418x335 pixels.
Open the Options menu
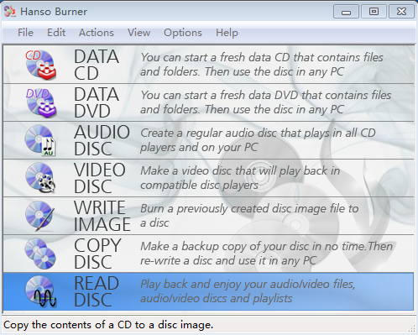tap(183, 33)
